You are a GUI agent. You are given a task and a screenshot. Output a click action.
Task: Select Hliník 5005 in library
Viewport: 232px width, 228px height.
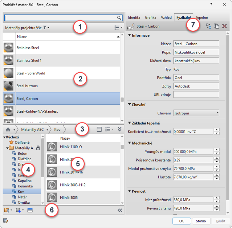pos(83,198)
